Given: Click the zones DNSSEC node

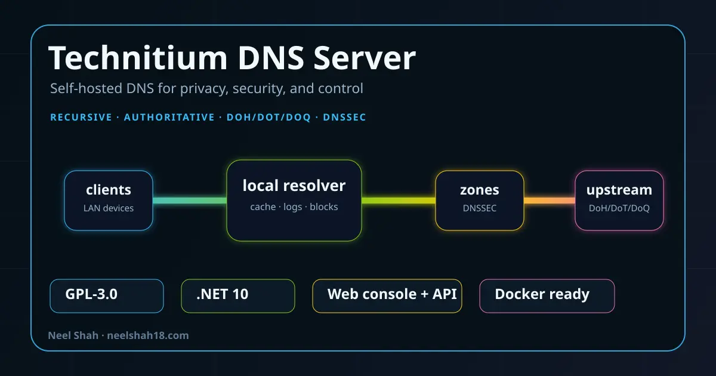Looking at the screenshot, I should 480,201.
